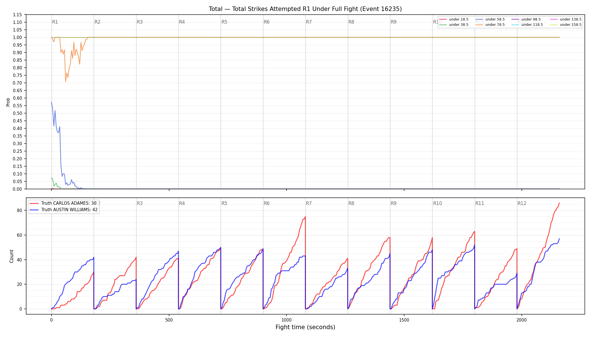Select the 'under 138.5' legend entry
Image resolution: width=591 pixels, height=337 pixels.
(566, 19)
